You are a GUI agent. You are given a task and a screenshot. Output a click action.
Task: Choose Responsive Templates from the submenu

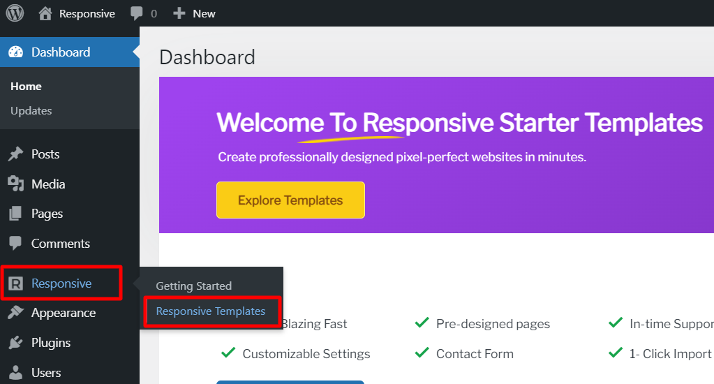click(x=210, y=311)
